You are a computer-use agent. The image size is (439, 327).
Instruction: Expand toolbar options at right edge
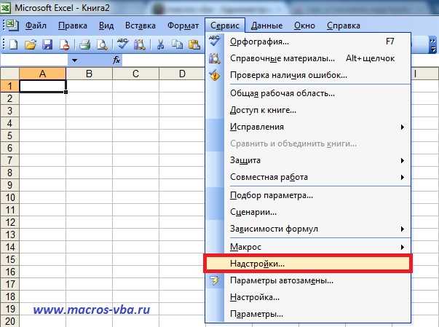click(x=432, y=45)
